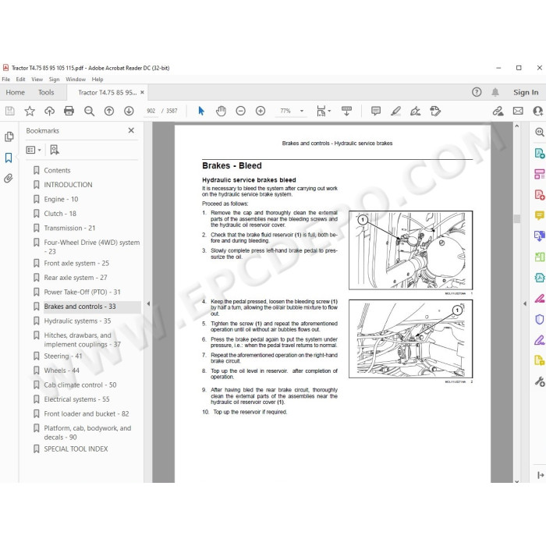Image resolution: width=546 pixels, height=546 pixels.
Task: Toggle the Bookmarks panel icon in sidebar
Action: coord(9,158)
